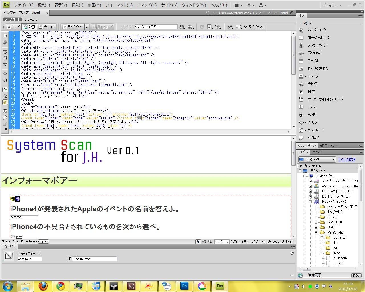Click the サイトの管理 link
The image size is (365, 292).
tap(347, 160)
